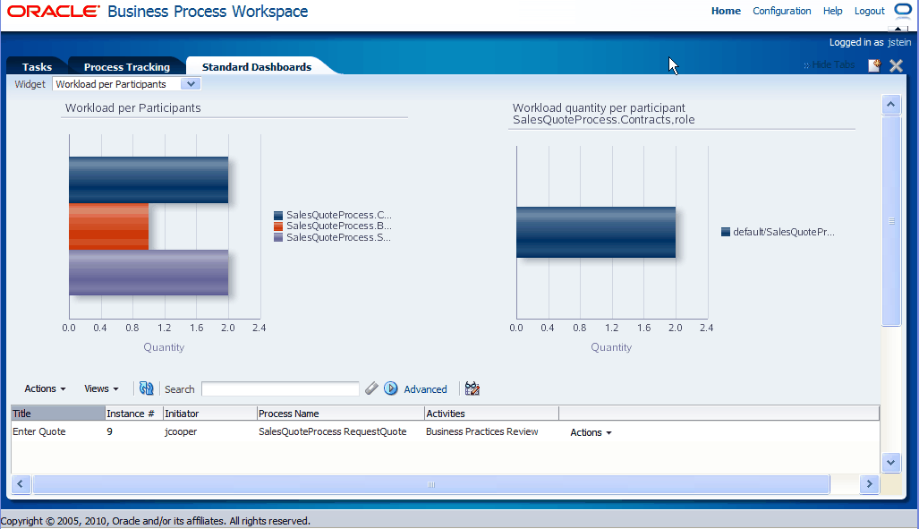Image resolution: width=919 pixels, height=529 pixels.
Task: Go to the Home link
Action: point(727,11)
